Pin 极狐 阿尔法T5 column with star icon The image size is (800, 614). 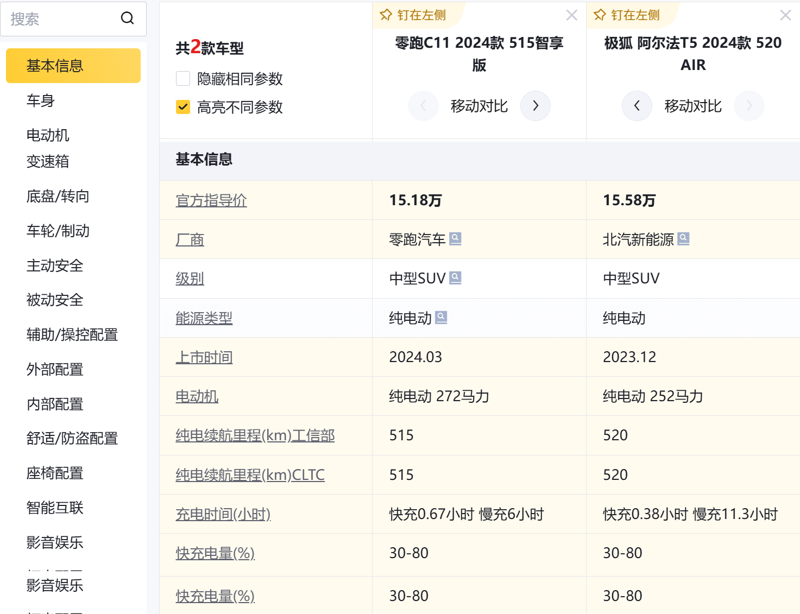600,15
